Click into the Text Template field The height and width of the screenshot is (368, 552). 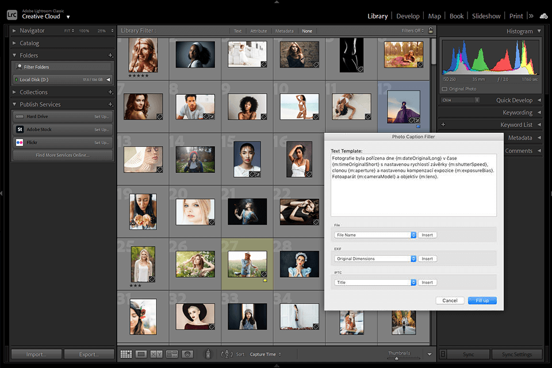click(x=413, y=185)
